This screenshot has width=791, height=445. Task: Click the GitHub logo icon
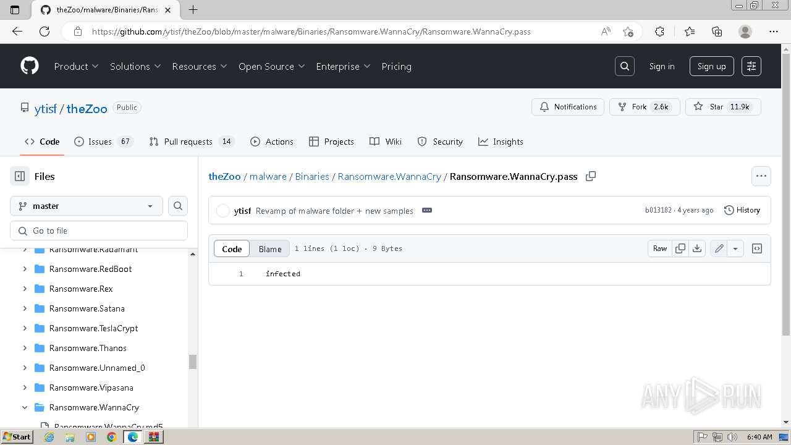pyautogui.click(x=30, y=66)
